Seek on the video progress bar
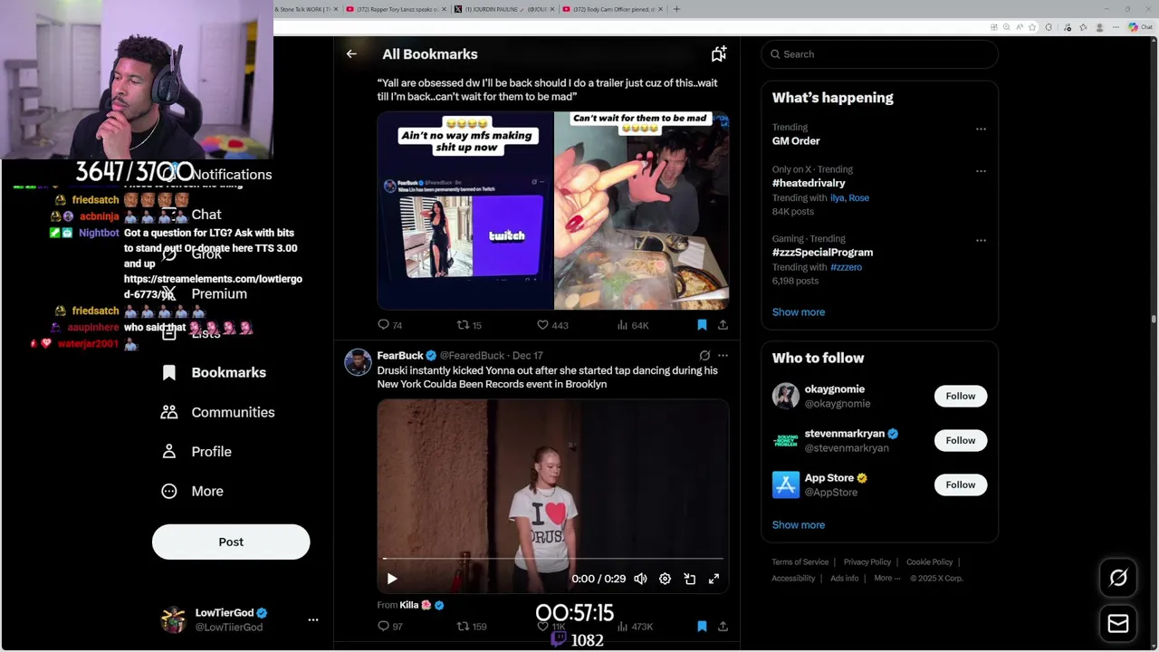This screenshot has width=1159, height=652. pyautogui.click(x=553, y=559)
